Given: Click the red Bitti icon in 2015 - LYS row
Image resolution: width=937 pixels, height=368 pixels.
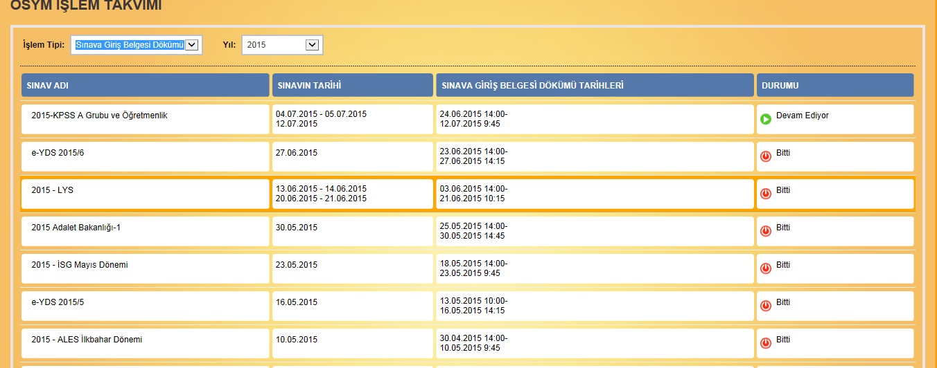Looking at the screenshot, I should 766,194.
